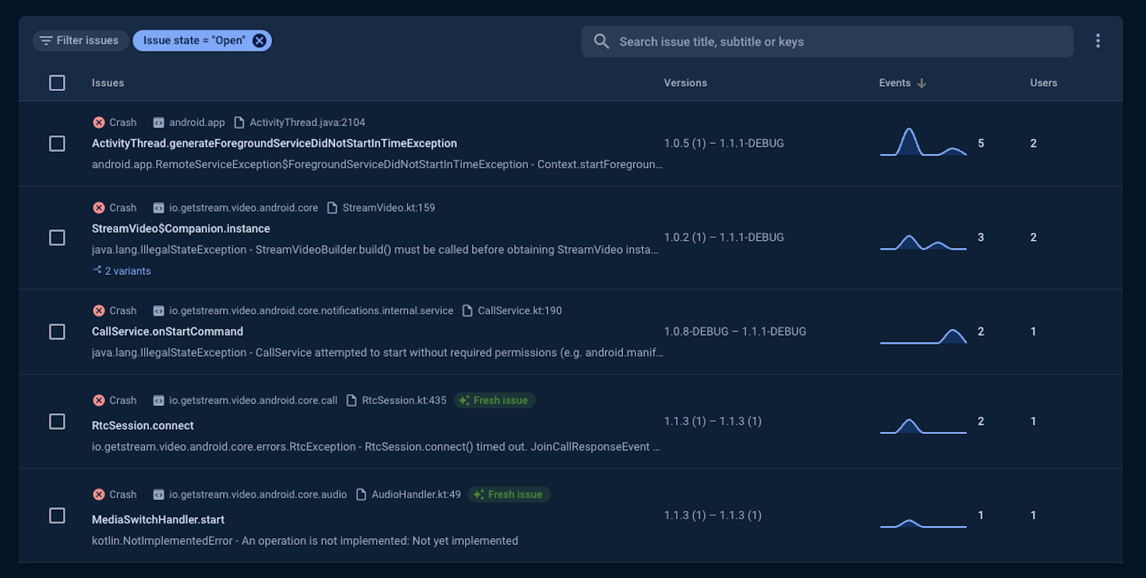1146x578 pixels.
Task: Click the variants icon under StreamVideo issue
Action: pos(97,270)
